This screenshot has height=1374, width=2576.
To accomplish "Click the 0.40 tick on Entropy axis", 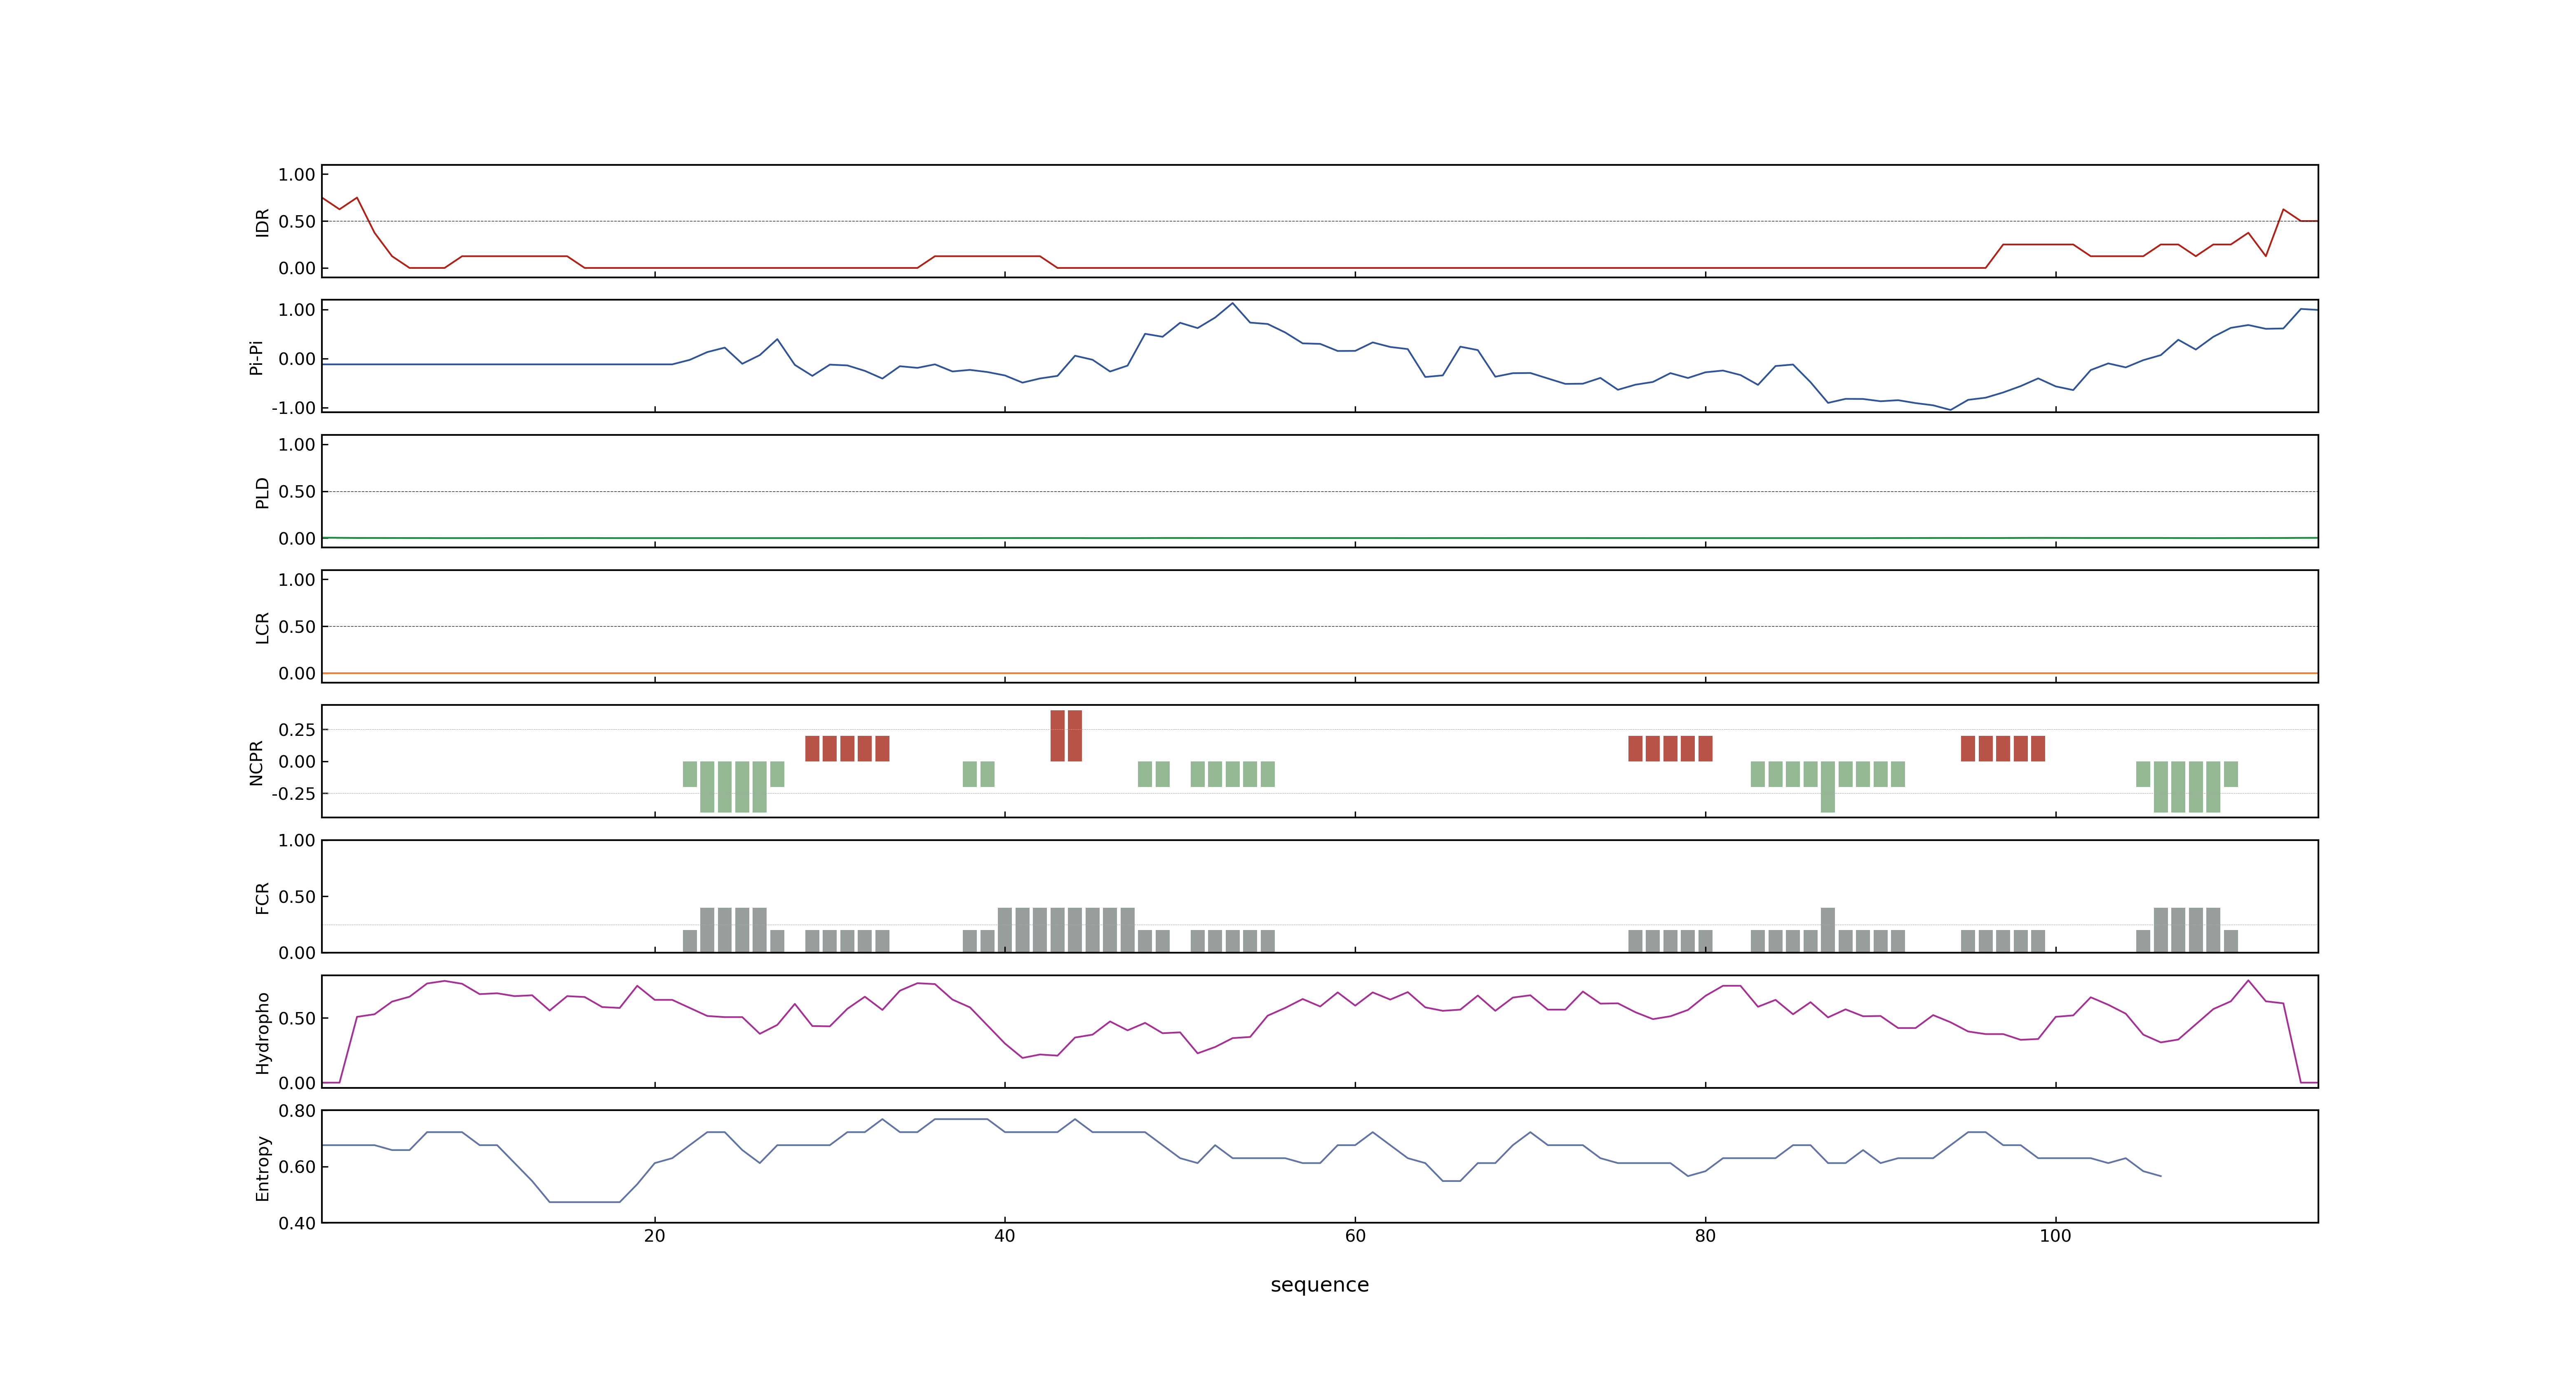I will coord(297,1223).
